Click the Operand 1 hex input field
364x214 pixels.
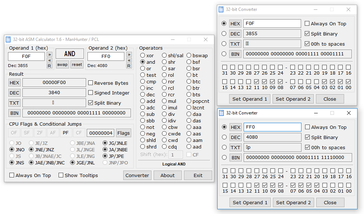26,56
